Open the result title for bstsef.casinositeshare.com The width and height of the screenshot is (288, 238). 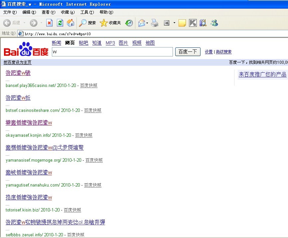18,98
